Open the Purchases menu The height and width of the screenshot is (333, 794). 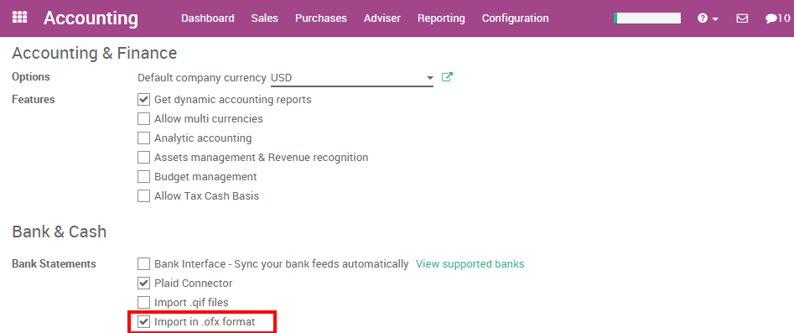coord(321,18)
